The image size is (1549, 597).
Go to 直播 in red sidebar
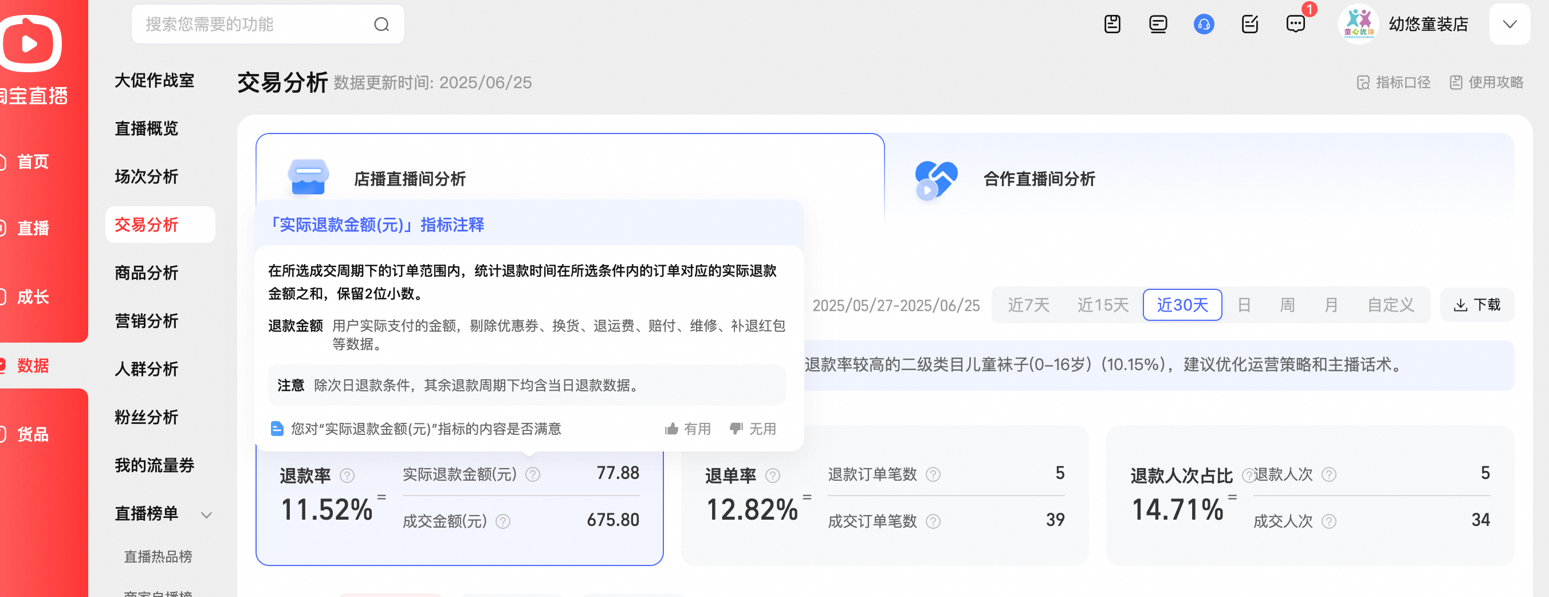(x=33, y=228)
